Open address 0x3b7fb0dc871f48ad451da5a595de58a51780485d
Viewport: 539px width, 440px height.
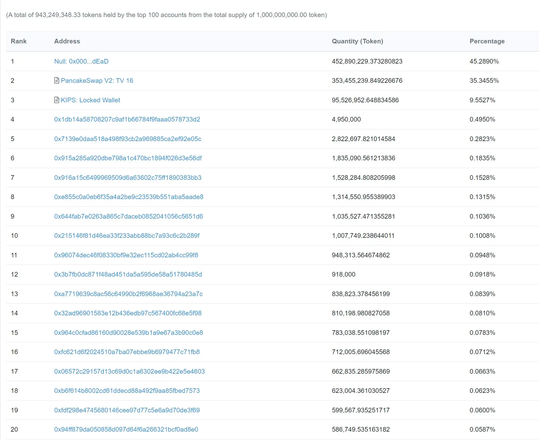128,274
